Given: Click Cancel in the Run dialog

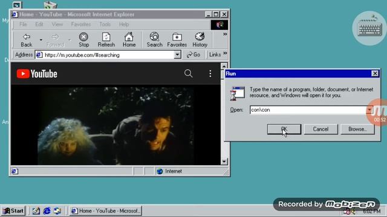Looking at the screenshot, I should click(320, 129).
